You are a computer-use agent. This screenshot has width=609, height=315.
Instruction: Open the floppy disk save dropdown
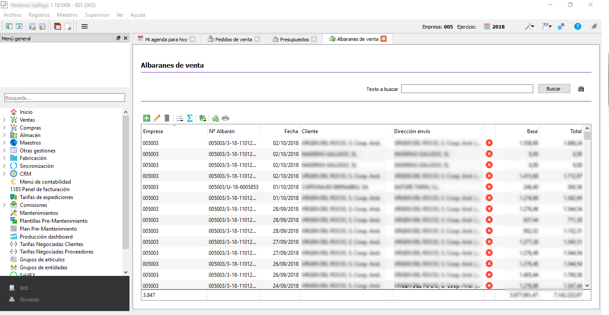[547, 26]
